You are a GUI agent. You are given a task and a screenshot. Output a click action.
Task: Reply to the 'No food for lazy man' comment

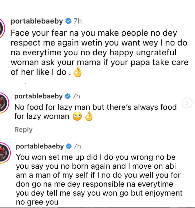tap(23, 130)
